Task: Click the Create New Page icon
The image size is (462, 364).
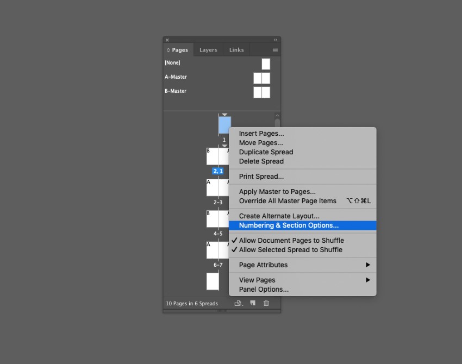Action: point(253,303)
